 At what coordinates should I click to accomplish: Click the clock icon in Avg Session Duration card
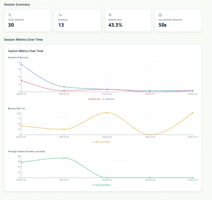click(160, 15)
